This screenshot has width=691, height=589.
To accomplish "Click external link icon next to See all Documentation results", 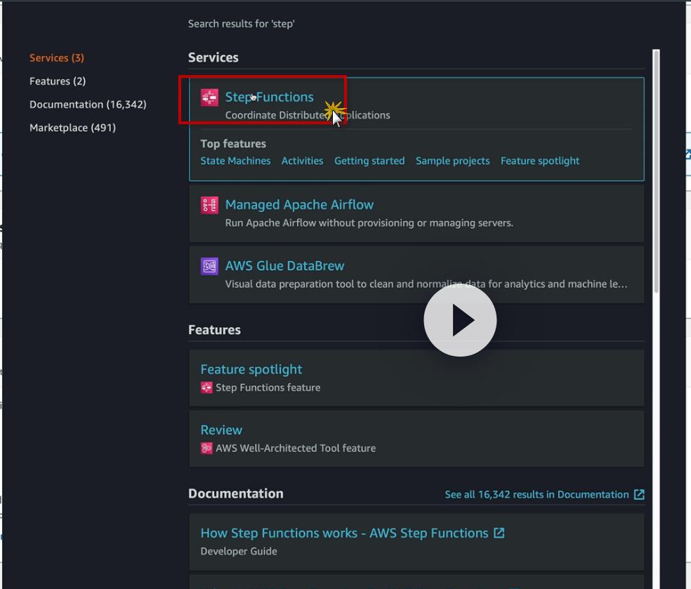I will 639,494.
